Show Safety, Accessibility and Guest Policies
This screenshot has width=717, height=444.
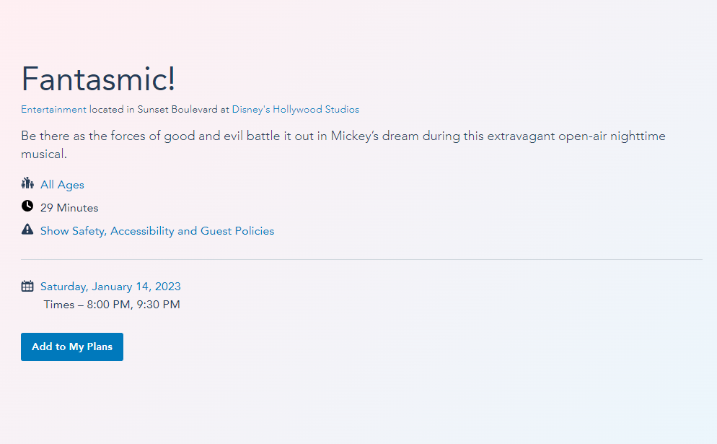(x=157, y=231)
